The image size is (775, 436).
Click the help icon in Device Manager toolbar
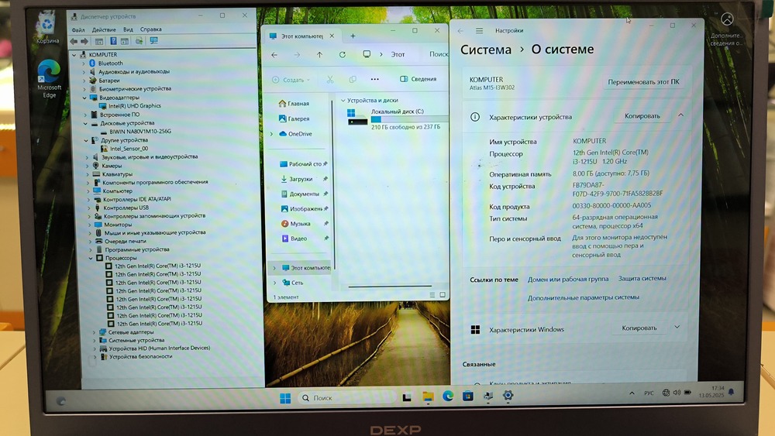(x=113, y=41)
